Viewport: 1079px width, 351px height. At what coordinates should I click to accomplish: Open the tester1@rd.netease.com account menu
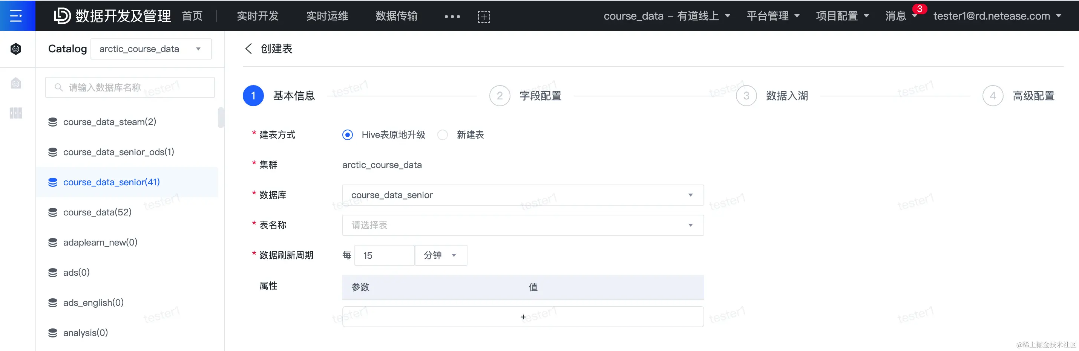point(997,16)
